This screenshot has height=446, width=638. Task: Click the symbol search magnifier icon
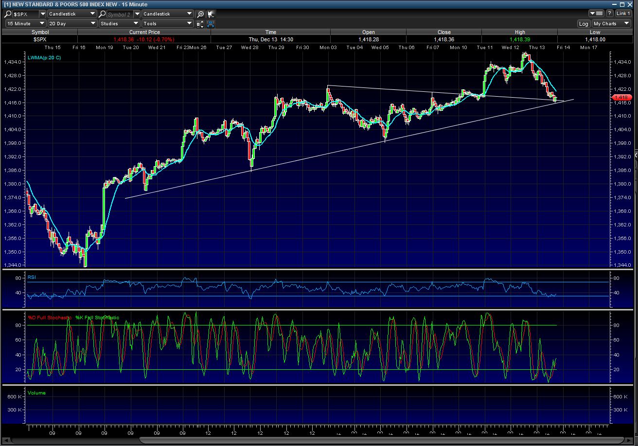(8, 14)
